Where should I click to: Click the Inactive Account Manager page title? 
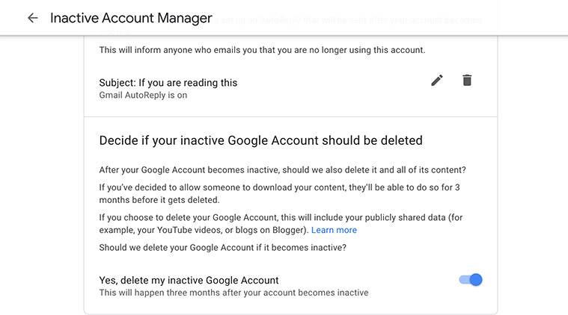pyautogui.click(x=131, y=18)
